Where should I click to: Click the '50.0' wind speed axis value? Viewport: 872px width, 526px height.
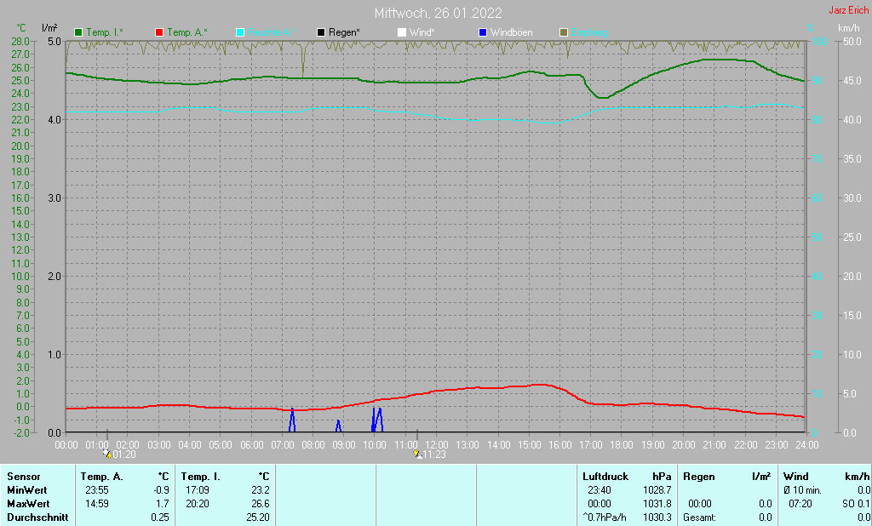852,41
